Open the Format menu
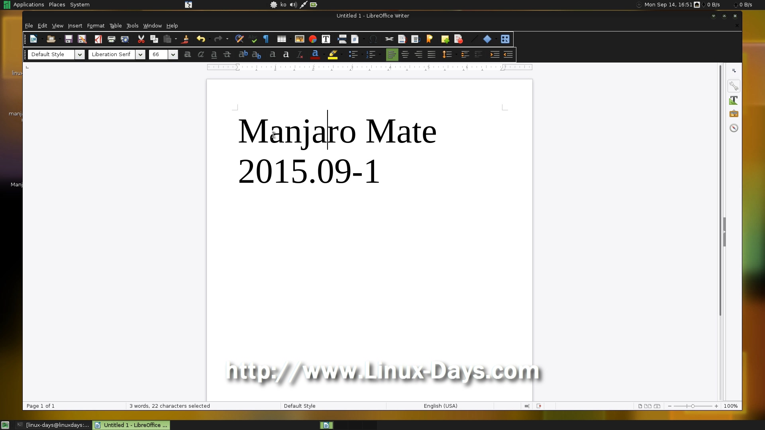 [96, 25]
